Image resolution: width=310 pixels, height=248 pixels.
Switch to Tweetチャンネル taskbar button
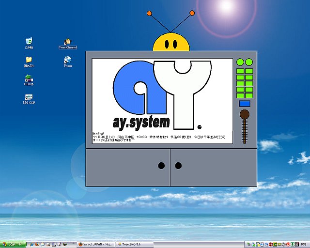(135, 245)
